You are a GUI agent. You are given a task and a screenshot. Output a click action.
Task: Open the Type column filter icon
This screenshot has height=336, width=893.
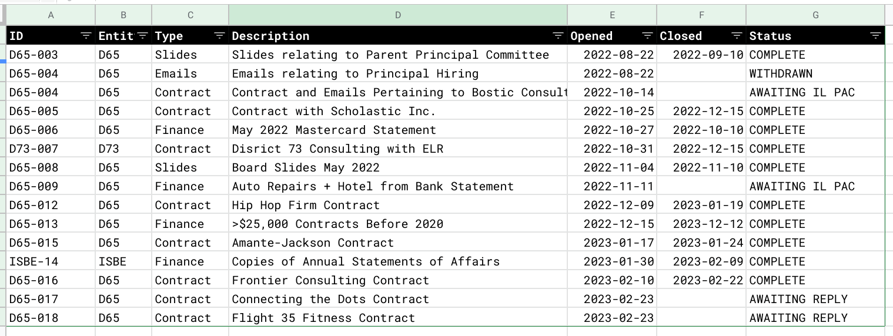pyautogui.click(x=219, y=36)
